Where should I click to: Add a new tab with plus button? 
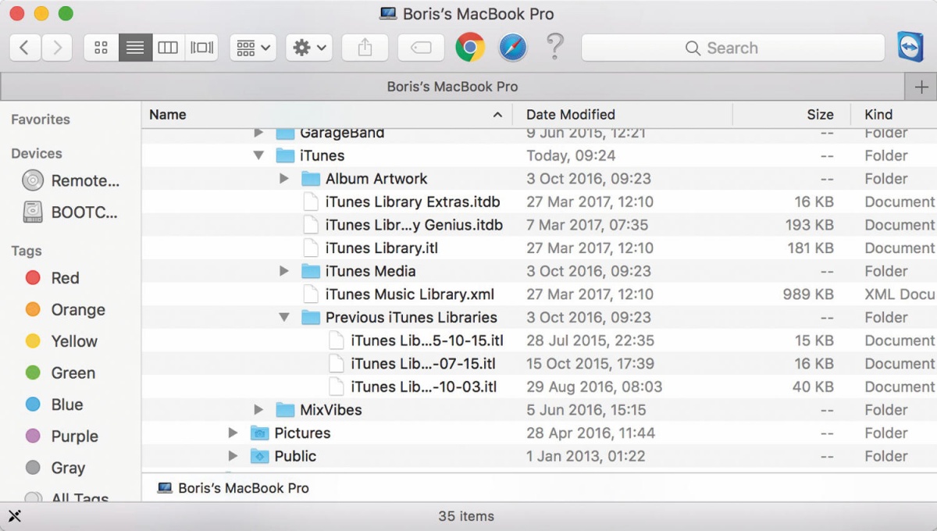click(921, 87)
